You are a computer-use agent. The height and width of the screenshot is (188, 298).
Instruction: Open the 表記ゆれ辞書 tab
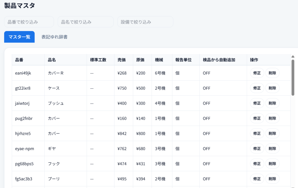pyautogui.click(x=54, y=37)
